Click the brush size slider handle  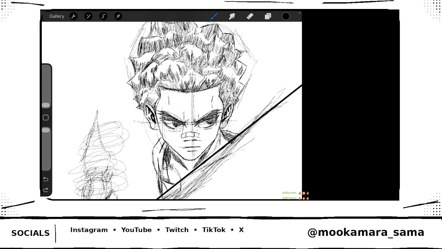click(46, 105)
